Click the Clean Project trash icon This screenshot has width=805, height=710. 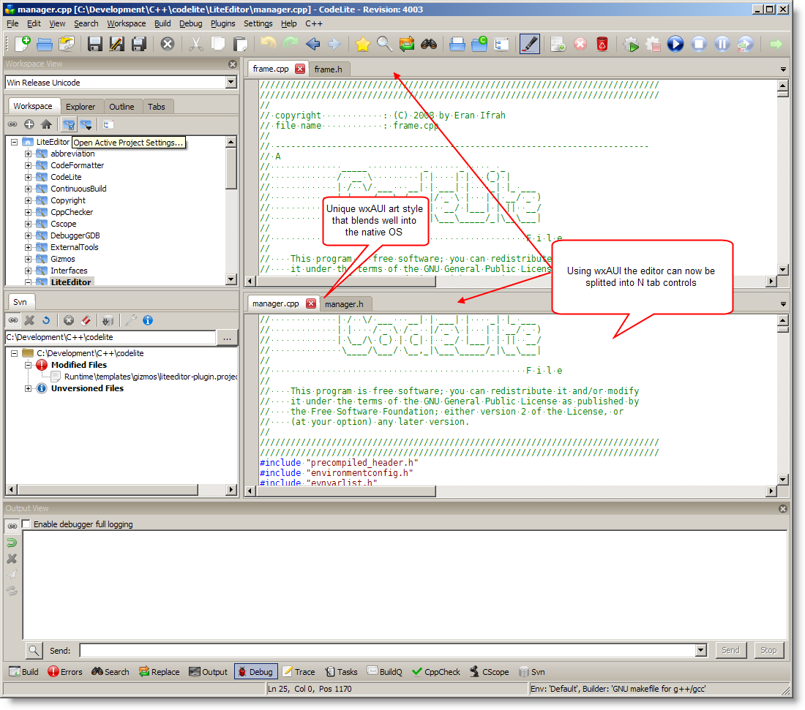(602, 44)
